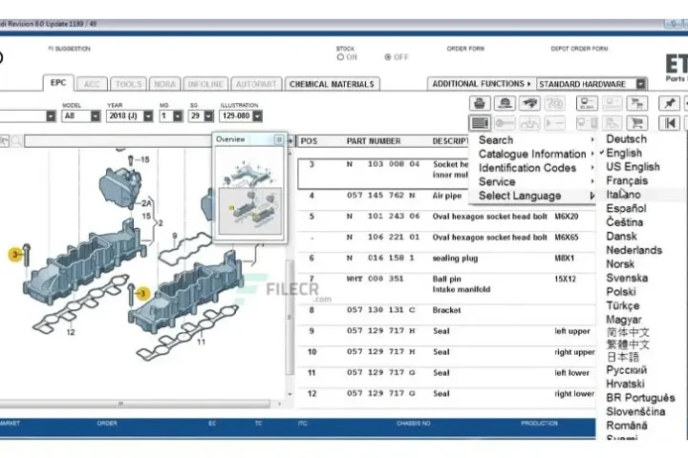
Task: Click the Additional Functions button
Action: (481, 84)
